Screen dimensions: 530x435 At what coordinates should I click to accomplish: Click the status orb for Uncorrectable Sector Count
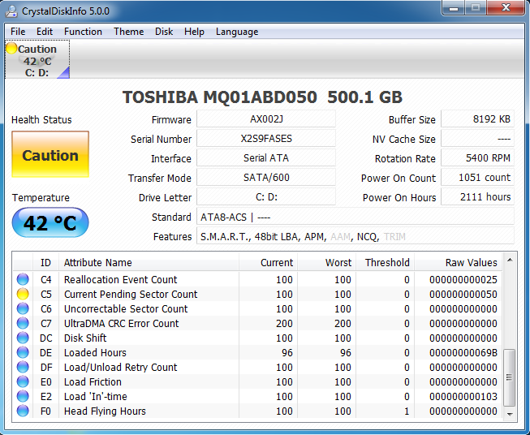[23, 308]
